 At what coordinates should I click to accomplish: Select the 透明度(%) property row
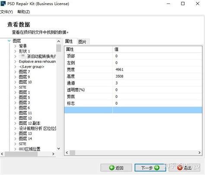tap(133, 90)
